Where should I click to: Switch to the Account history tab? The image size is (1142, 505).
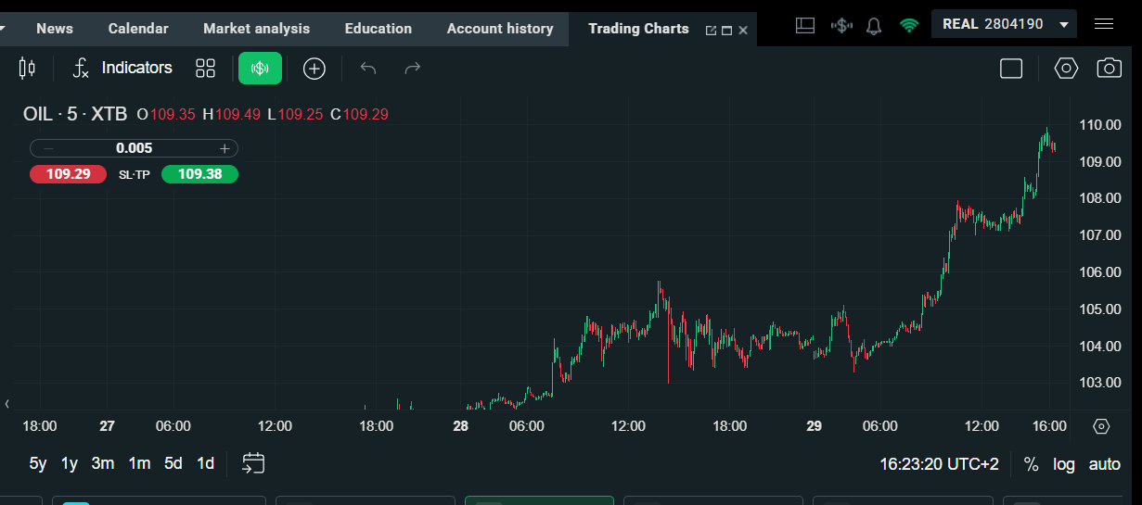[500, 29]
